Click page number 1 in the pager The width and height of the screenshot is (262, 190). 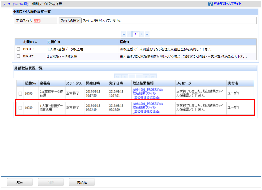click(x=135, y=34)
